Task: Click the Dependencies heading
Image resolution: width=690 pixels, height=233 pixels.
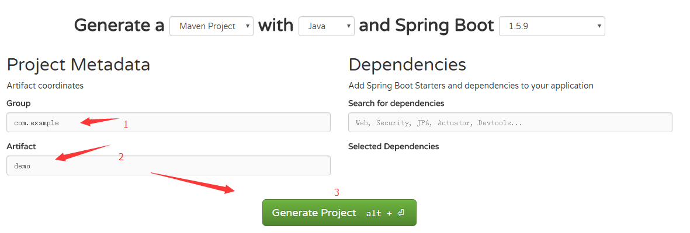Action: tap(407, 65)
